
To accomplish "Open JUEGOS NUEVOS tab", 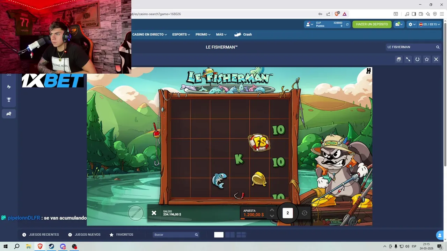I will tap(84, 235).
